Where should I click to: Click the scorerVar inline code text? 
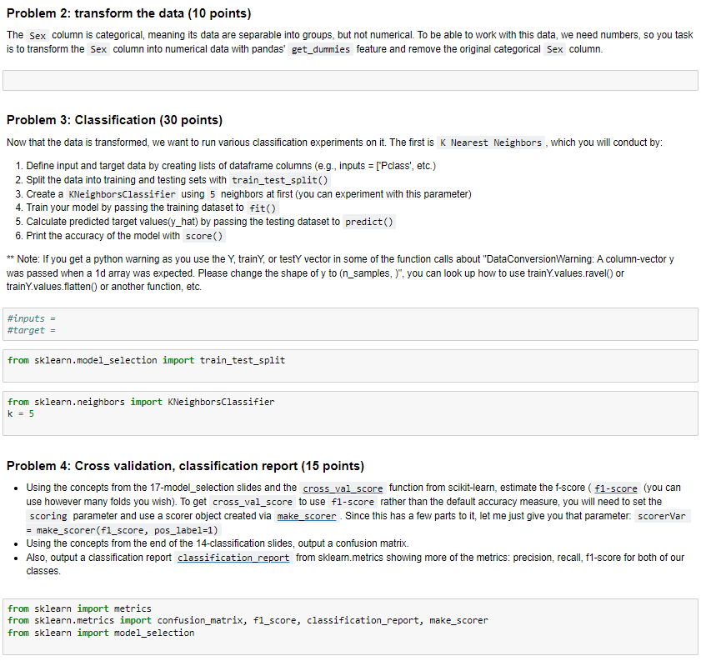[662, 516]
